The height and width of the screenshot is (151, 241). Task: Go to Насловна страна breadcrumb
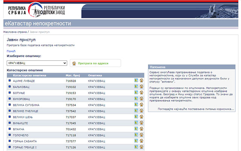point(15,32)
